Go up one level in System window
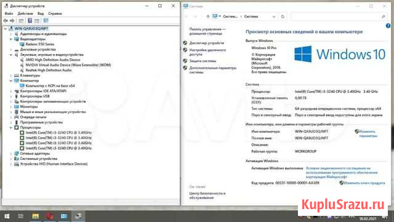 click(x=207, y=17)
